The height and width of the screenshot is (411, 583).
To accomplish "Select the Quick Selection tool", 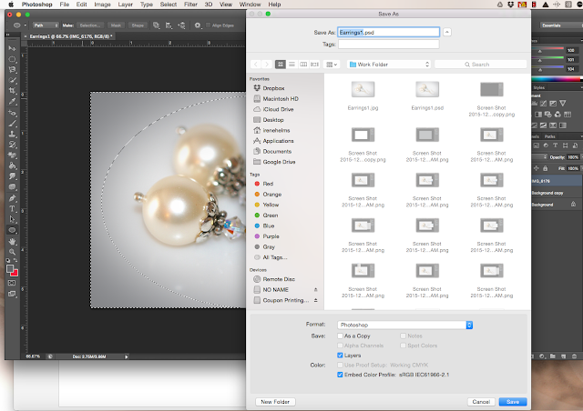I will point(12,80).
